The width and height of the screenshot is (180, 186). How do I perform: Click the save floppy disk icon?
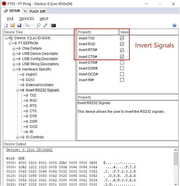[19, 25]
